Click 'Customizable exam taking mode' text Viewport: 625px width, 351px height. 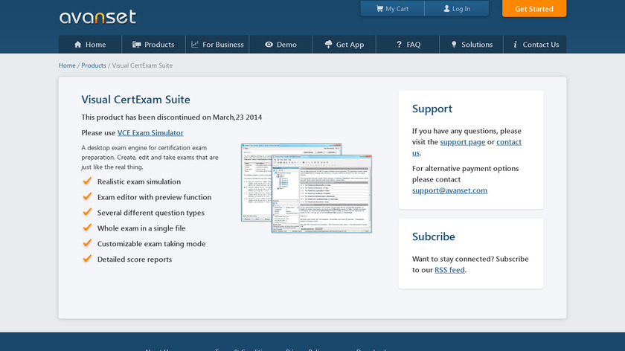(152, 243)
